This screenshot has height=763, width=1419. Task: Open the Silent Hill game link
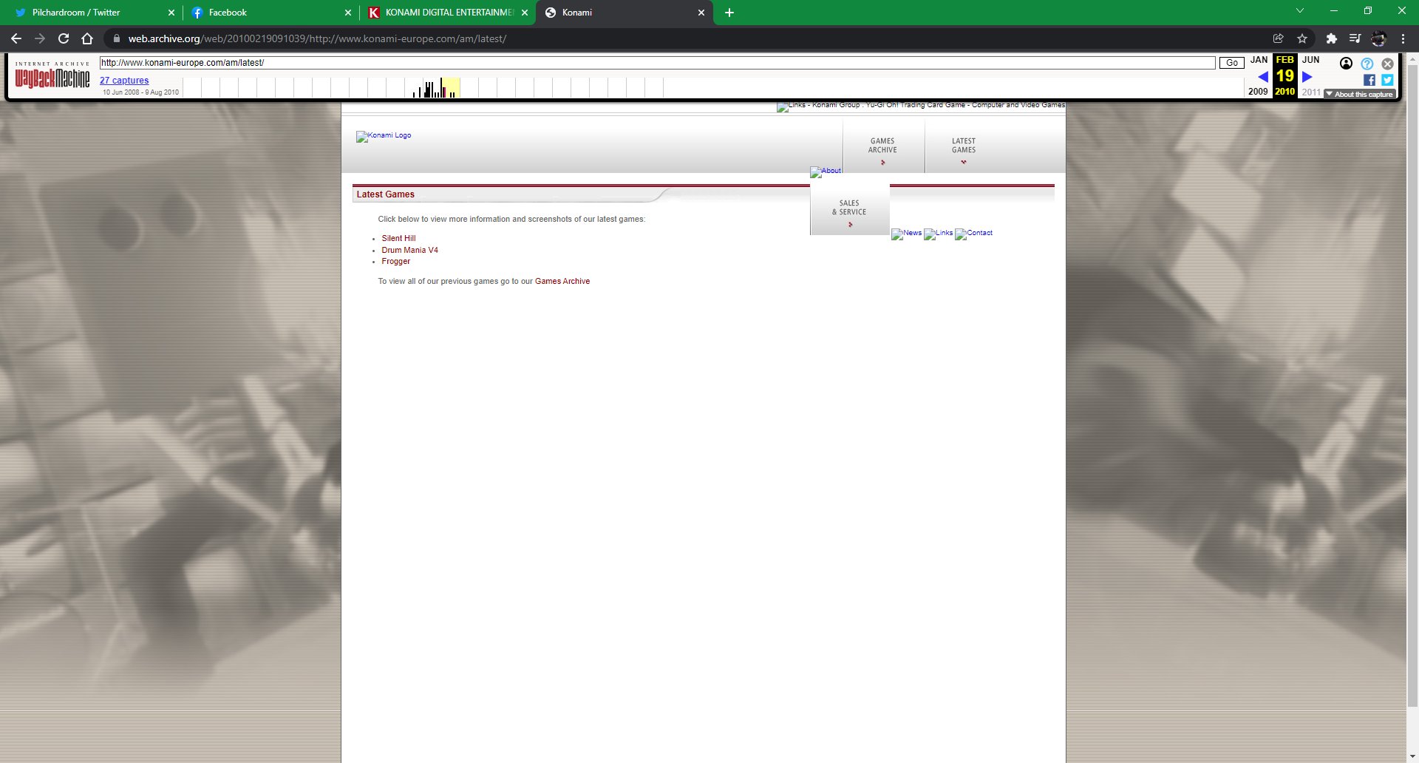pyautogui.click(x=398, y=238)
